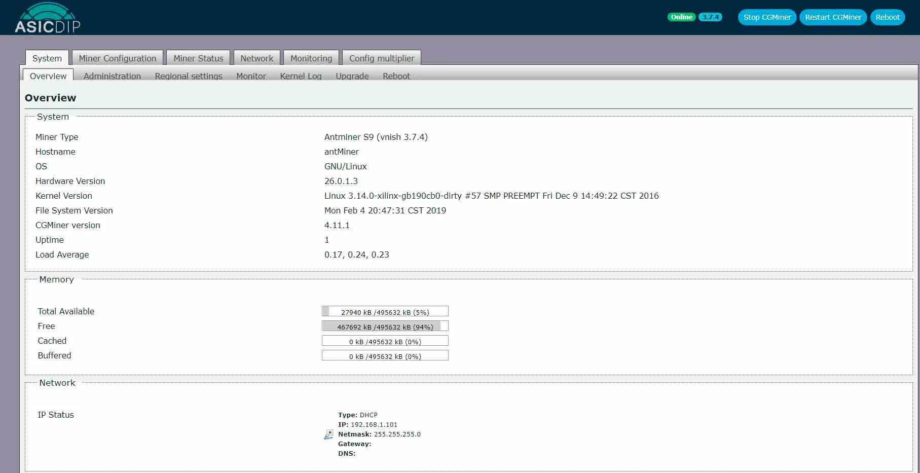Viewport: 920px width, 473px height.
Task: Click the miner type value Antminer S9 (vnish 3.7.4)
Action: (376, 137)
